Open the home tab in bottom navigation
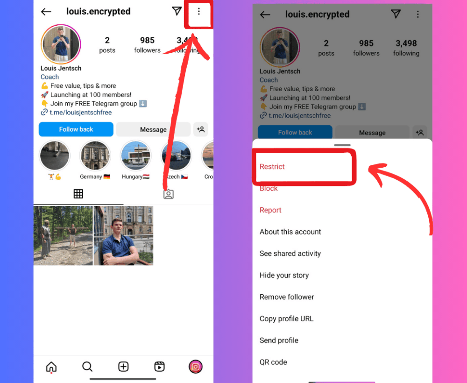467x383 pixels. [51, 367]
